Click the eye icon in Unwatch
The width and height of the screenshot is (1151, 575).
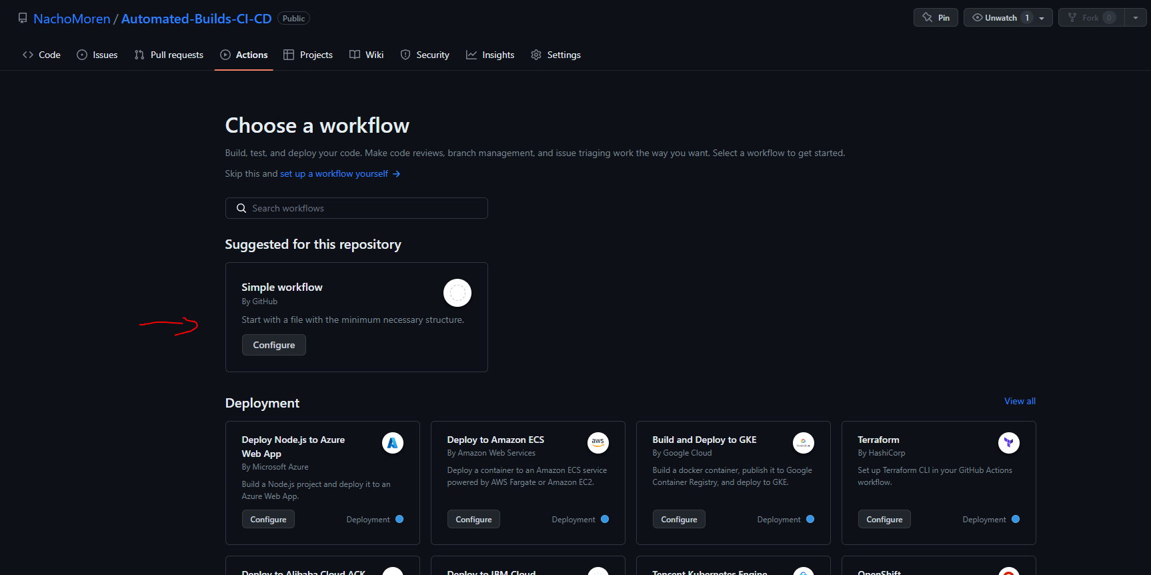(978, 18)
